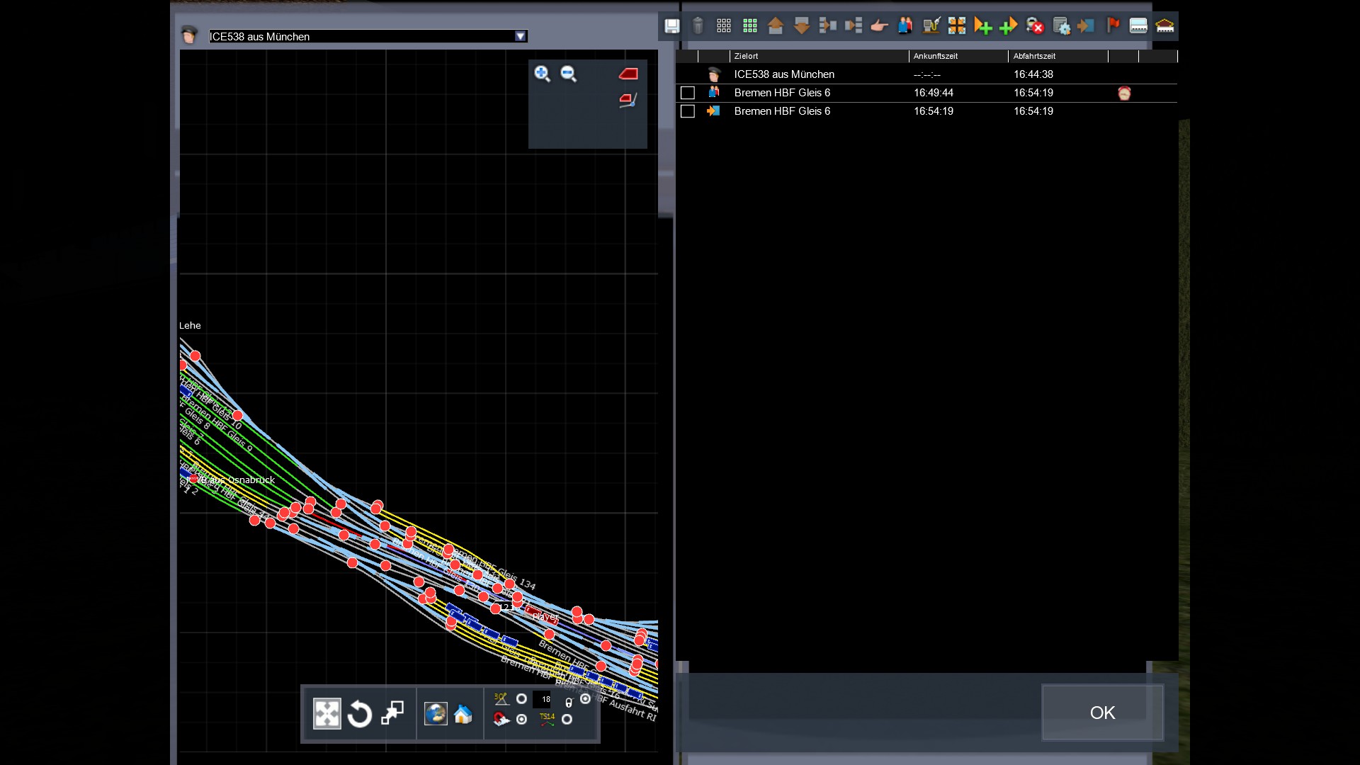This screenshot has height=765, width=1360.
Task: Click the rotate reset arrow icon
Action: (x=360, y=714)
